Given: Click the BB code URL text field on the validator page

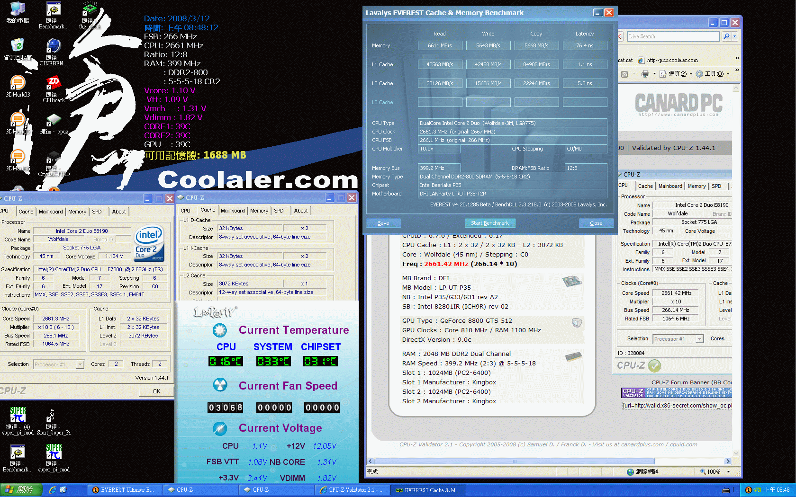Looking at the screenshot, I should tap(677, 406).
